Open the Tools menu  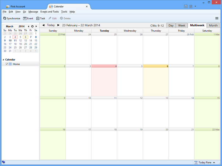(64, 12)
